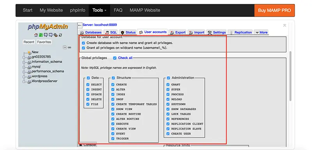
Task: Switch to the Settings tab
Action: (217, 32)
